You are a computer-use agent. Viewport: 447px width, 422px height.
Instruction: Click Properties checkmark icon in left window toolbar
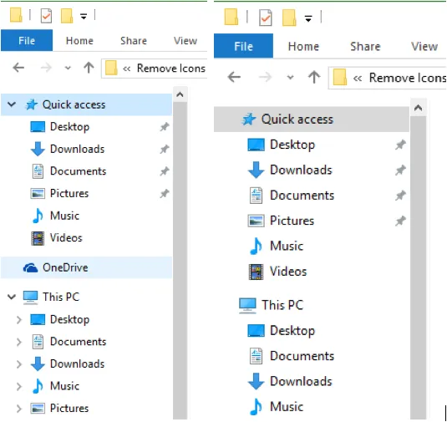click(x=46, y=15)
